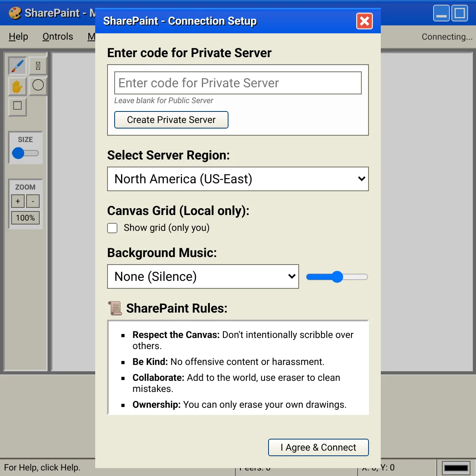Click the Connecting... status text
The width and height of the screenshot is (476, 476).
point(447,37)
